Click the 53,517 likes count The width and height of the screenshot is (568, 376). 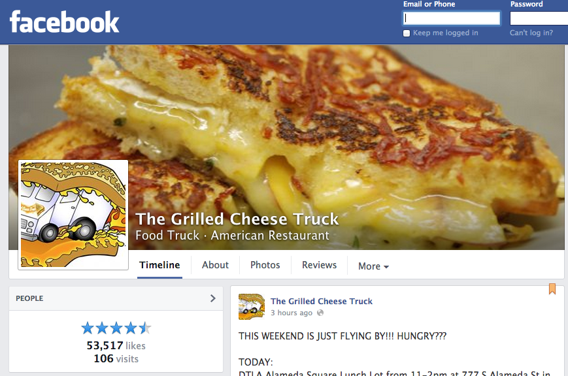click(116, 345)
